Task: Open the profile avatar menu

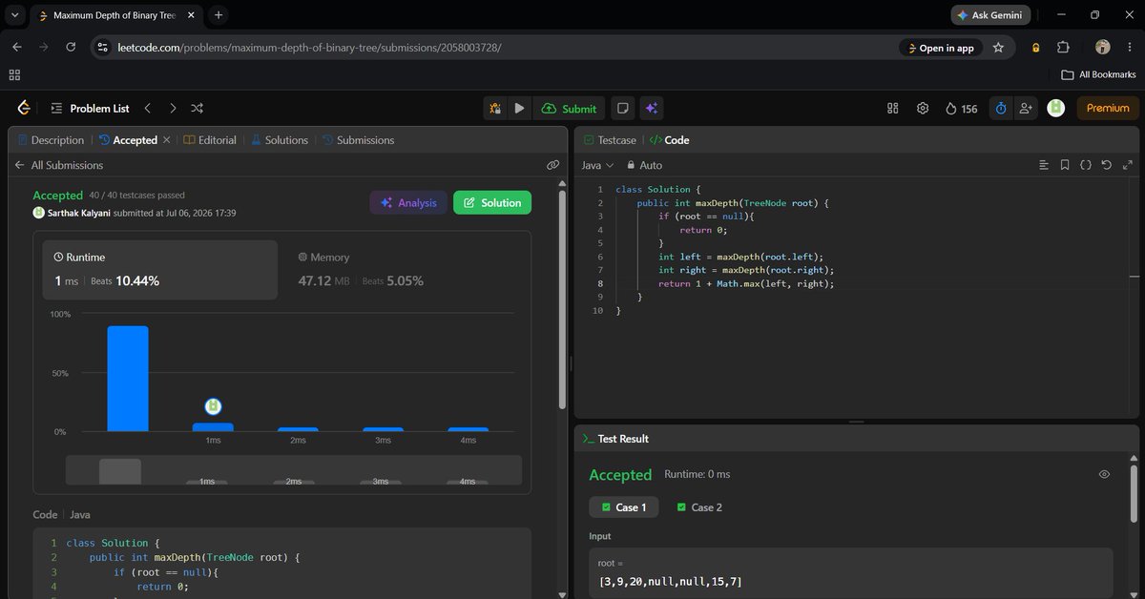Action: pyautogui.click(x=1055, y=109)
